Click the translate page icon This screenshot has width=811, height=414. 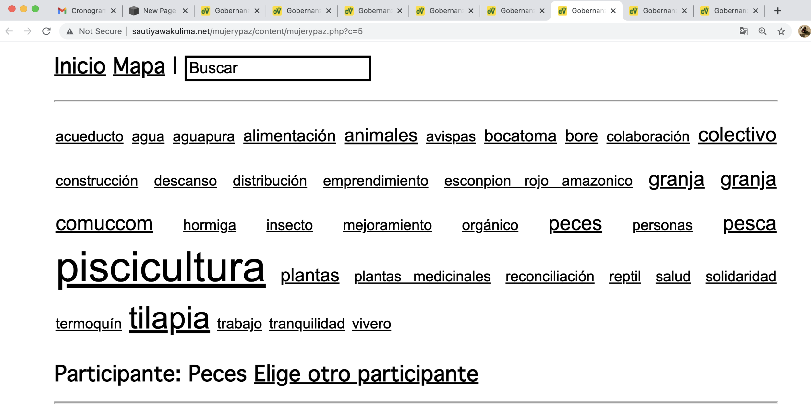[744, 31]
